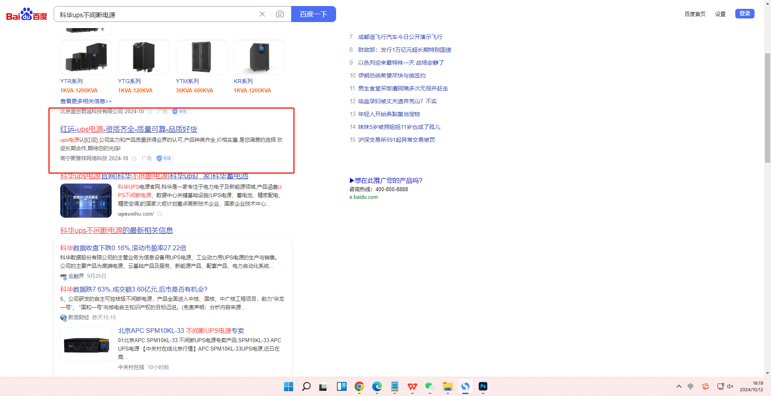Screen dimensions: 771x396
Task: Click the Baidu logo
Action: coord(27,14)
